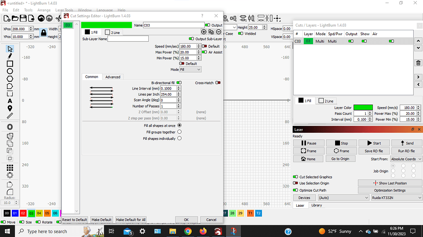This screenshot has height=237, width=423.
Task: Click the Redo icon in toolbar
Action: (x=49, y=18)
